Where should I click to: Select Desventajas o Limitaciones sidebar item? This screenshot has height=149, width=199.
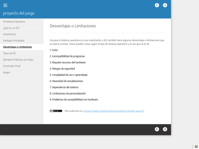[x=22, y=47]
